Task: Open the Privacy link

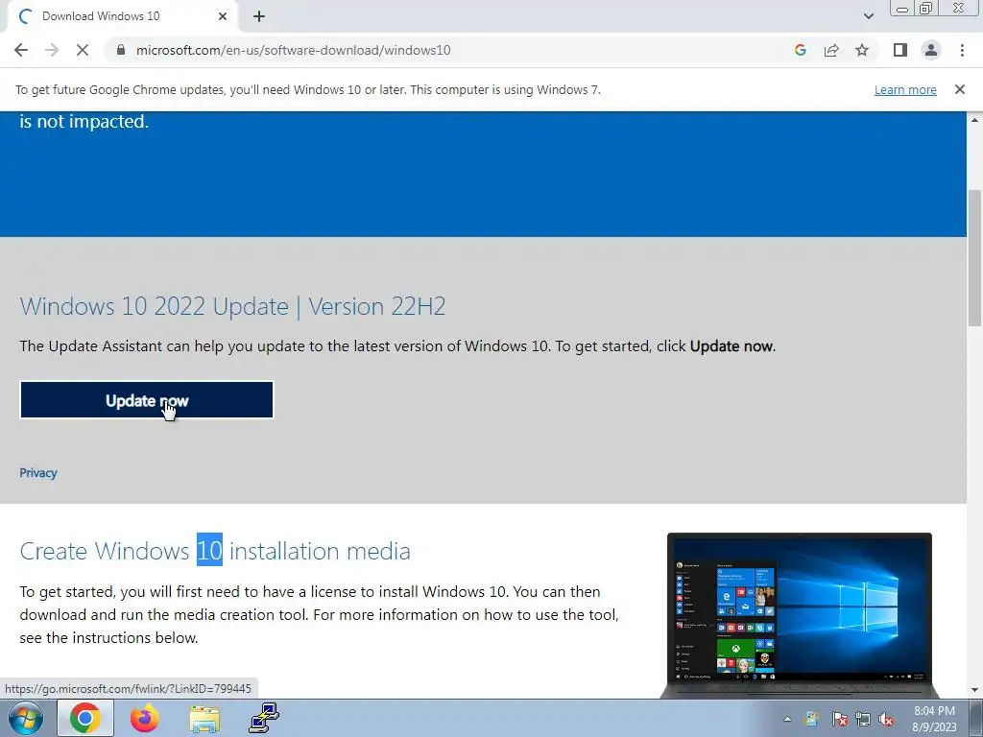Action: coord(38,473)
